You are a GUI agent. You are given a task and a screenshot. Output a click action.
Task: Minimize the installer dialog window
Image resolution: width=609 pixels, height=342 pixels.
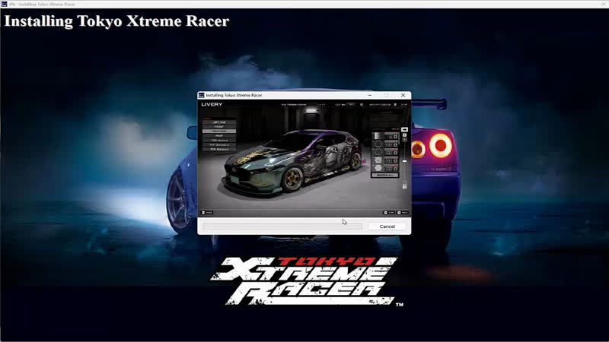point(370,95)
